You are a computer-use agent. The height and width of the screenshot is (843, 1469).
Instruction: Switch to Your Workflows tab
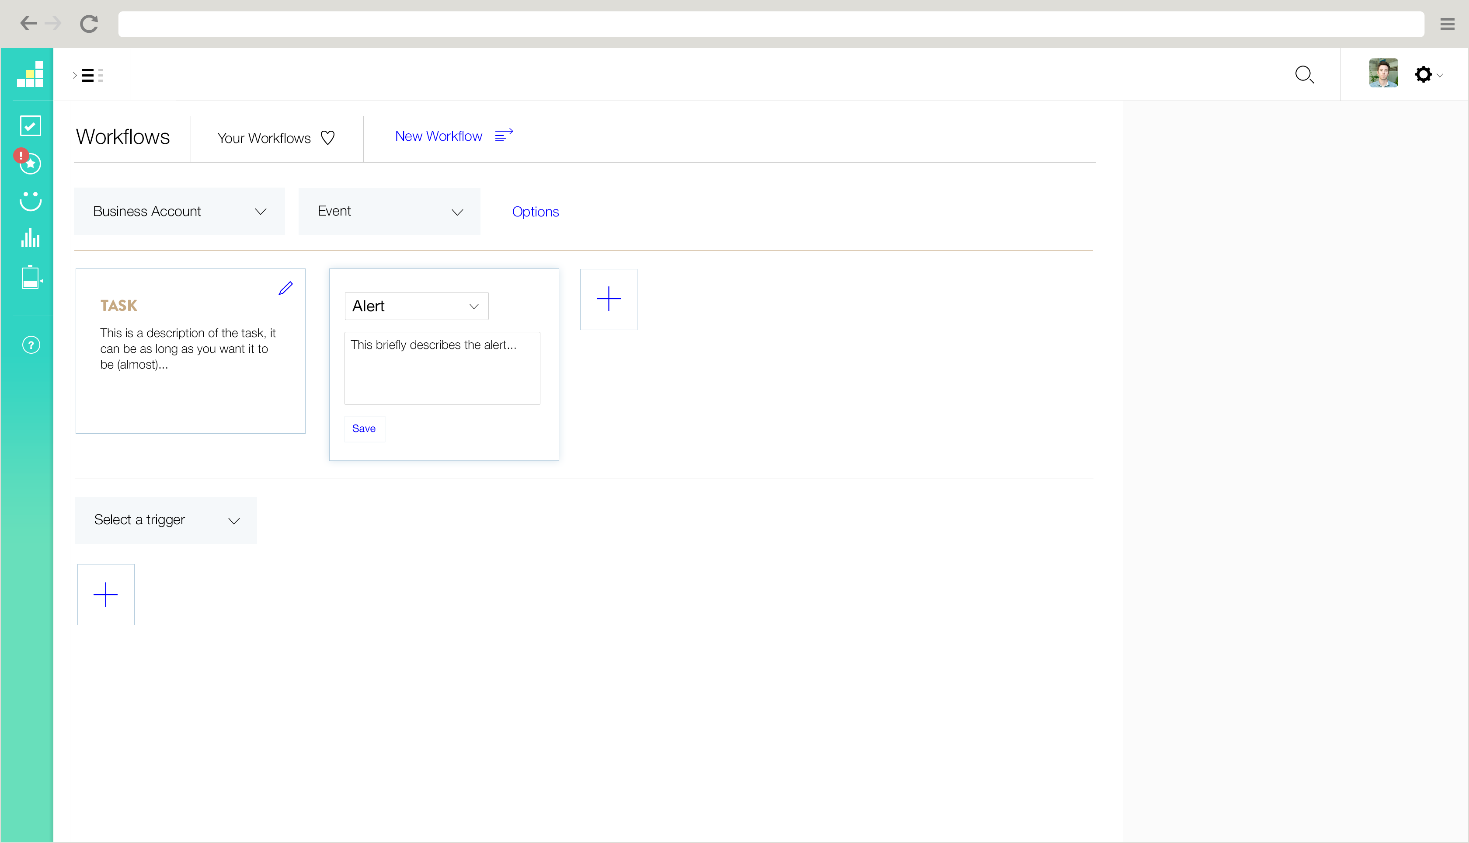coord(264,138)
